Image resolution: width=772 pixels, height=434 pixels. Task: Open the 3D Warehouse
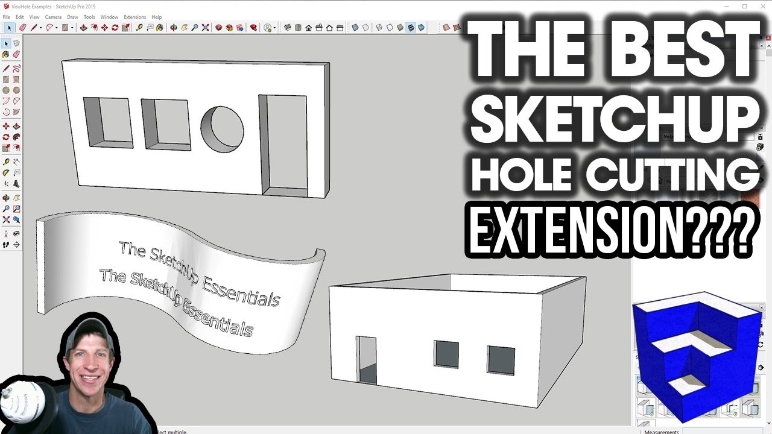coord(219,27)
